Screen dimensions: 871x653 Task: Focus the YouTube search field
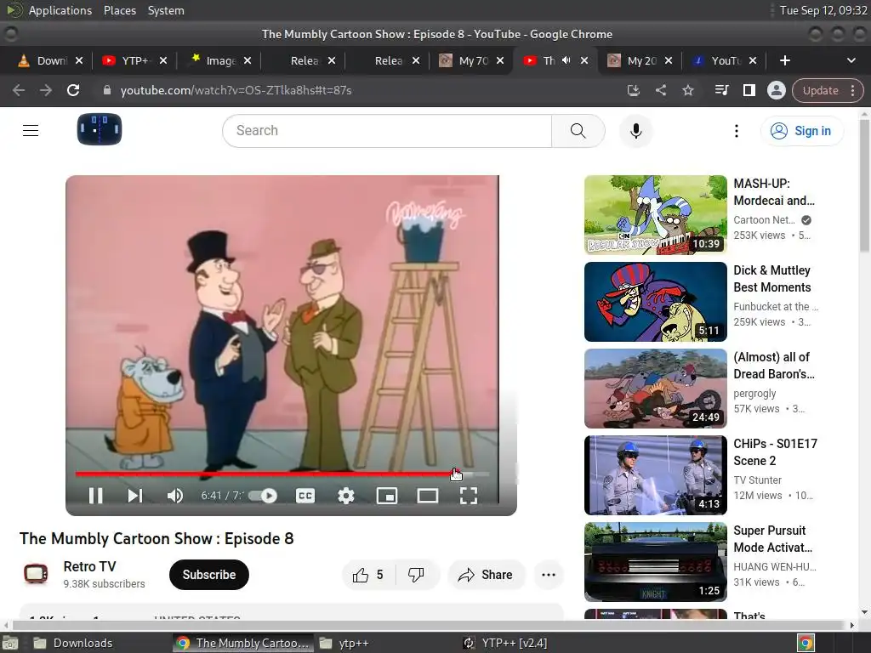(387, 130)
